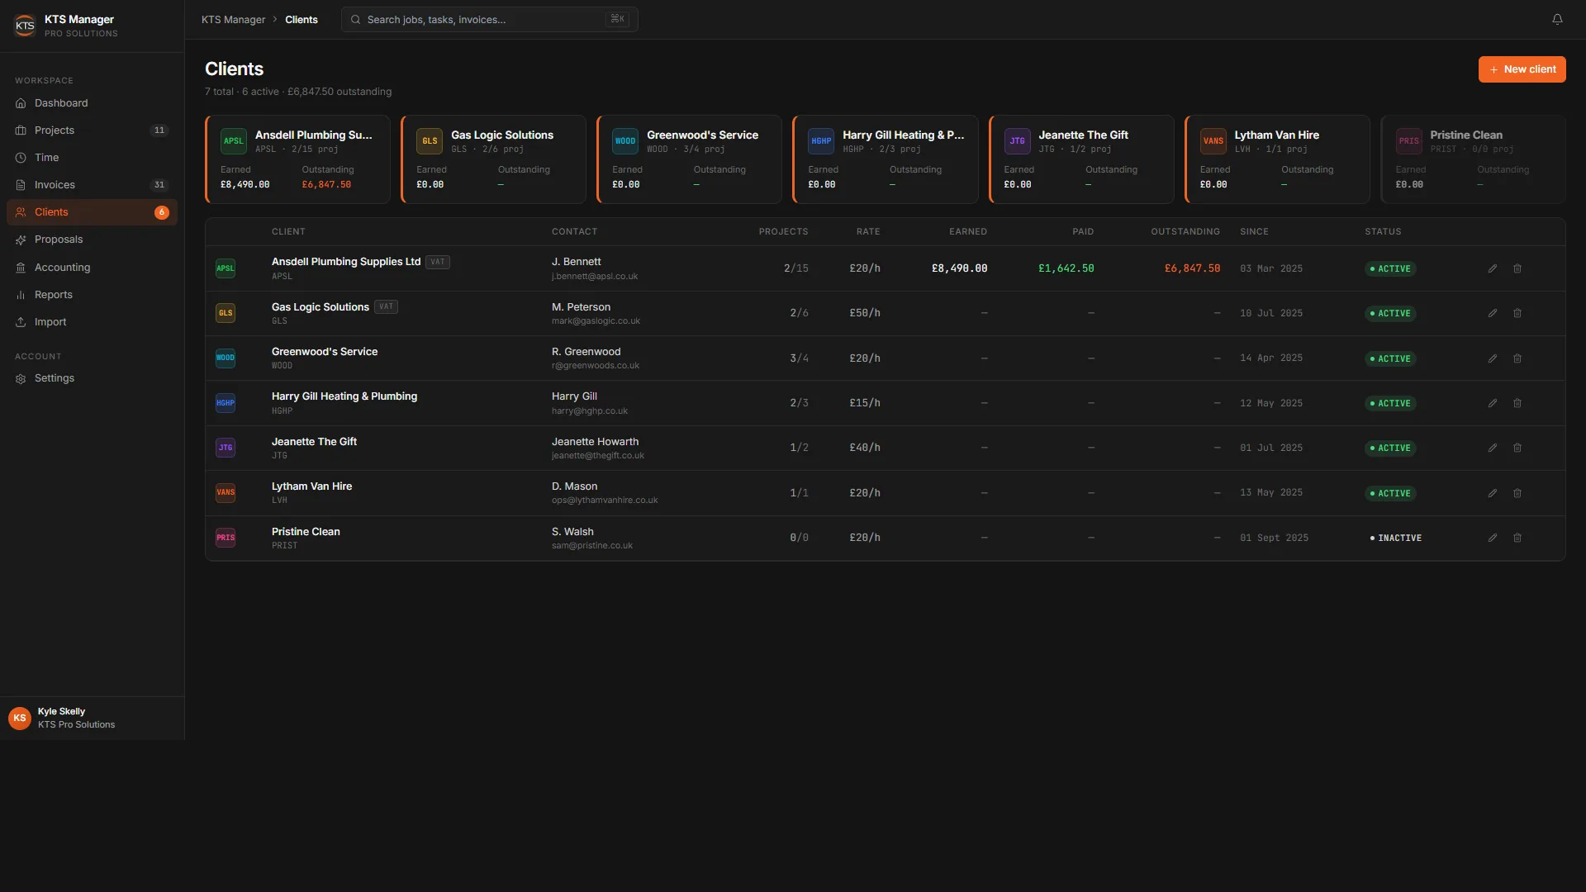Navigate to Invoices
This screenshot has height=892, width=1586.
[92, 185]
